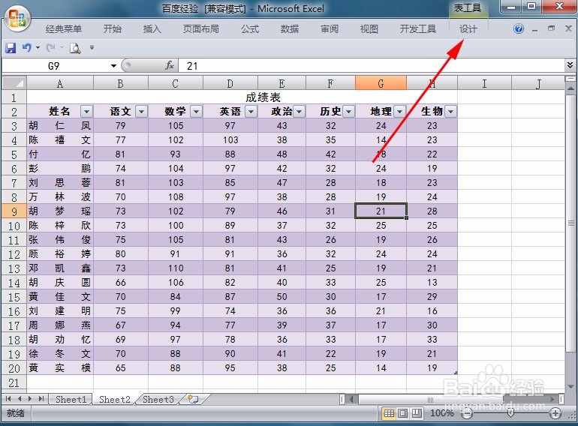578x426 pixels.
Task: Open Print Preview from quick access toolbar
Action: [x=75, y=48]
